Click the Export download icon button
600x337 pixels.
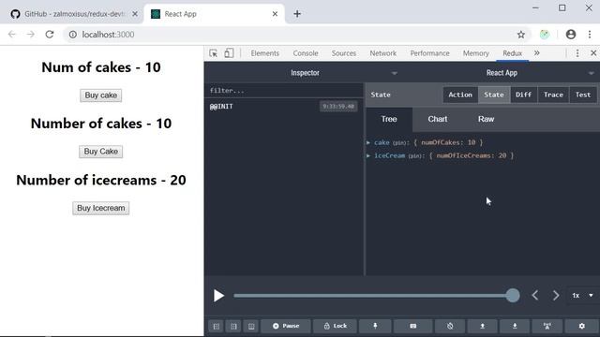515,326
